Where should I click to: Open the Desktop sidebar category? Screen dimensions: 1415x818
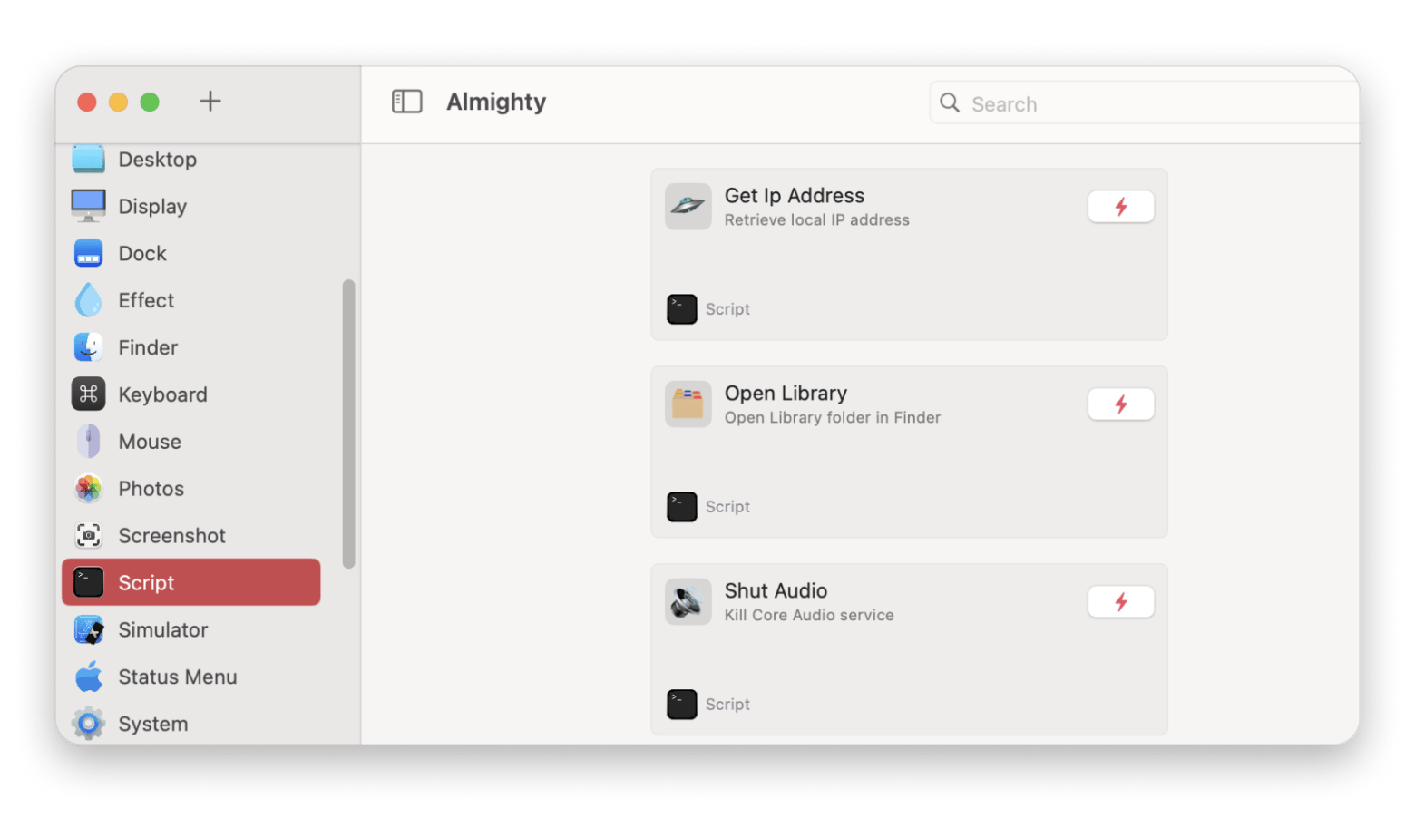tap(190, 160)
